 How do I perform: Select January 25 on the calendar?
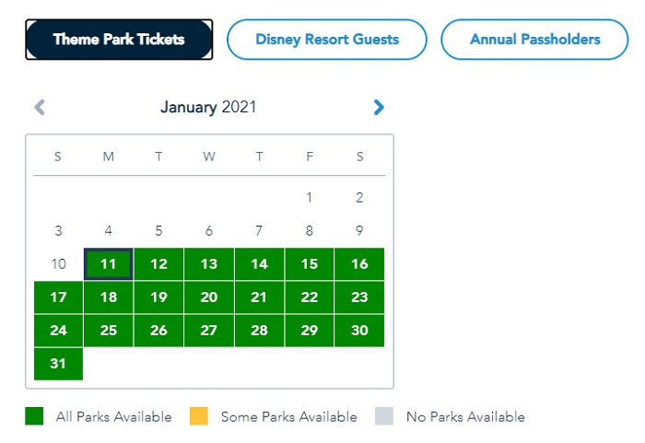click(109, 331)
